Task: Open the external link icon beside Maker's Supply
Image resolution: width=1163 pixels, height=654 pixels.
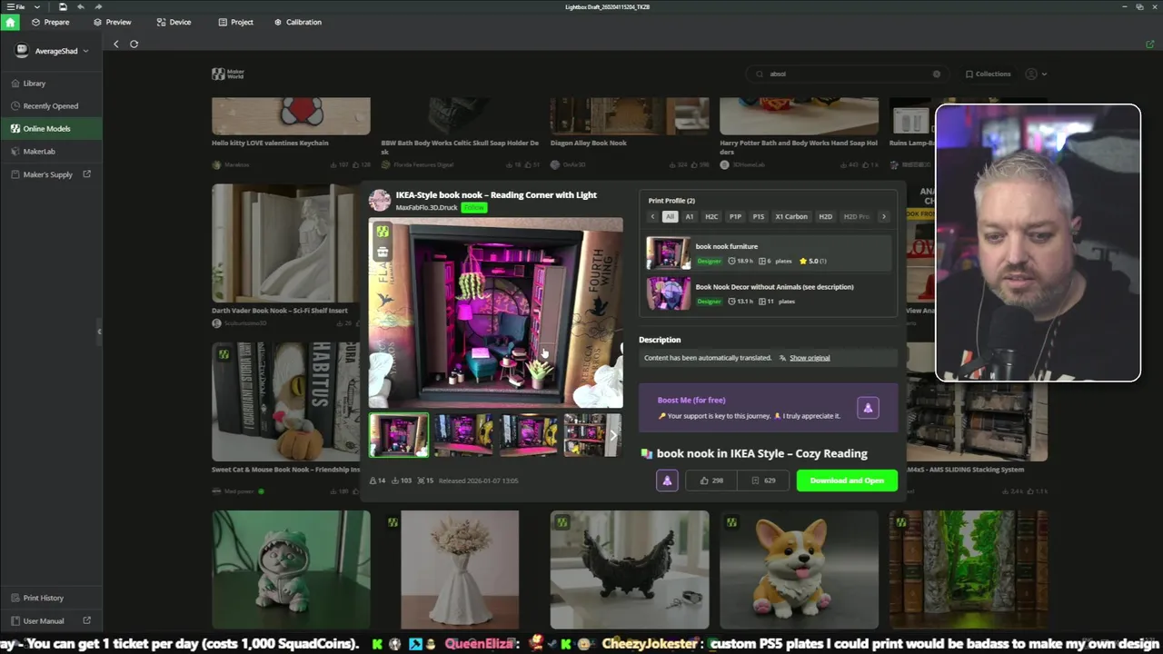Action: pyautogui.click(x=87, y=173)
